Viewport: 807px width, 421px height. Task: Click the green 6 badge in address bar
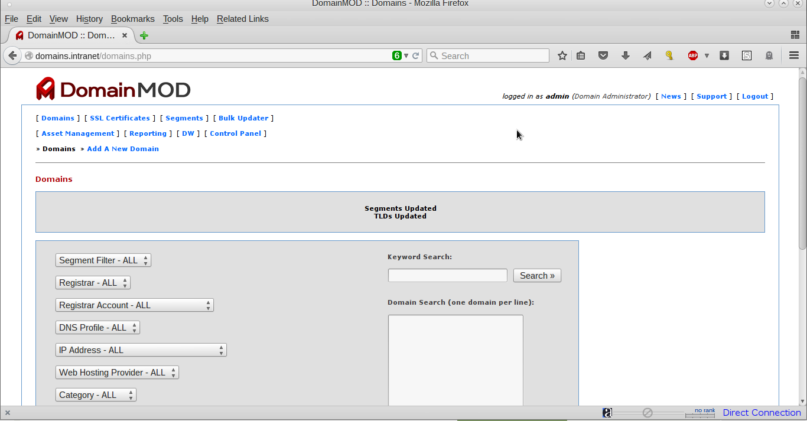(x=397, y=56)
